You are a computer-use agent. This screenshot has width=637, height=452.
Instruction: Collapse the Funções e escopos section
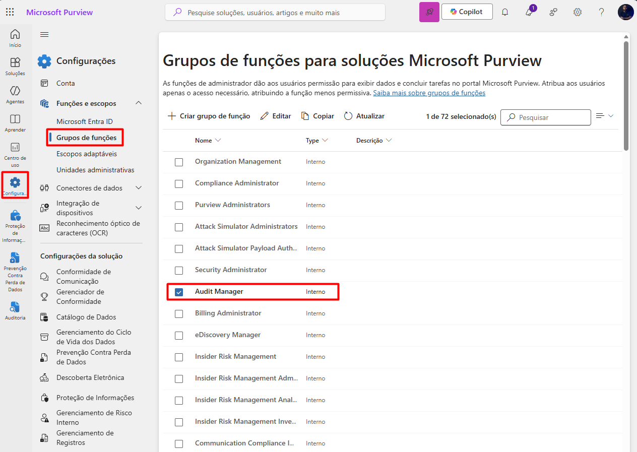(x=139, y=103)
